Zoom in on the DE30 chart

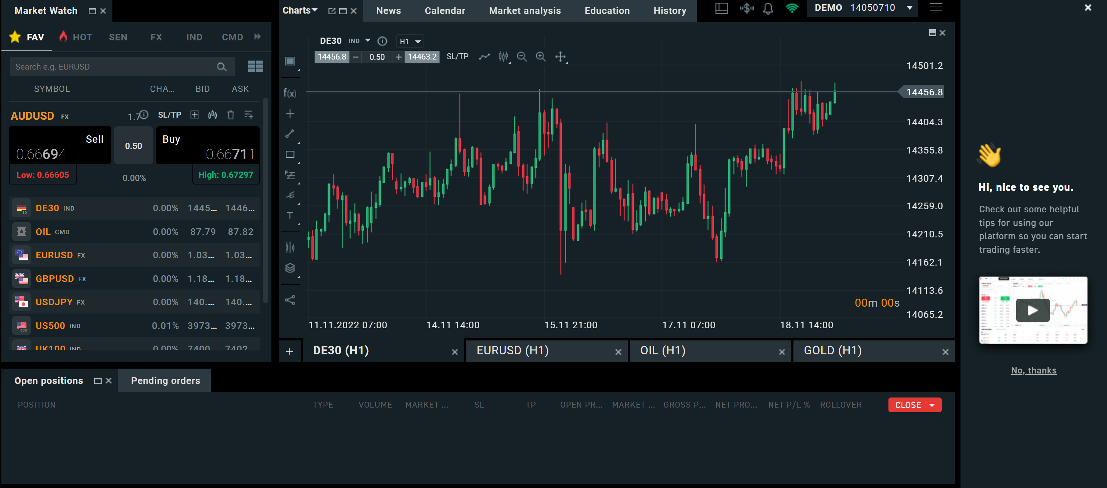pos(540,56)
